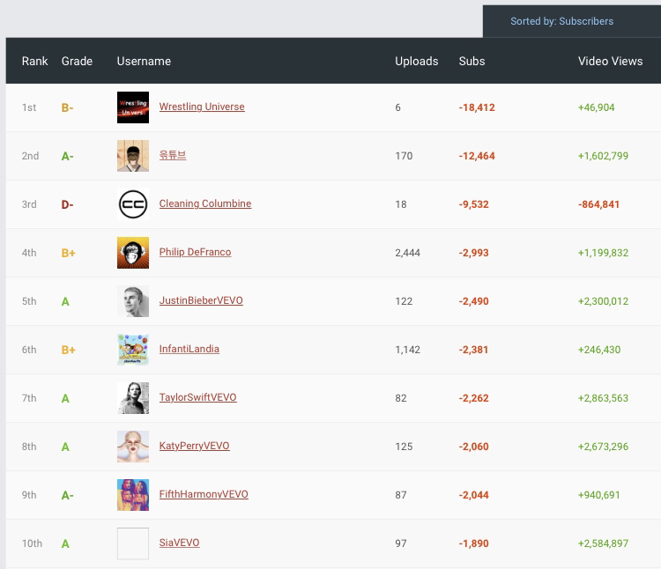
Task: Click the +246,430 video views value
Action: pyautogui.click(x=599, y=350)
